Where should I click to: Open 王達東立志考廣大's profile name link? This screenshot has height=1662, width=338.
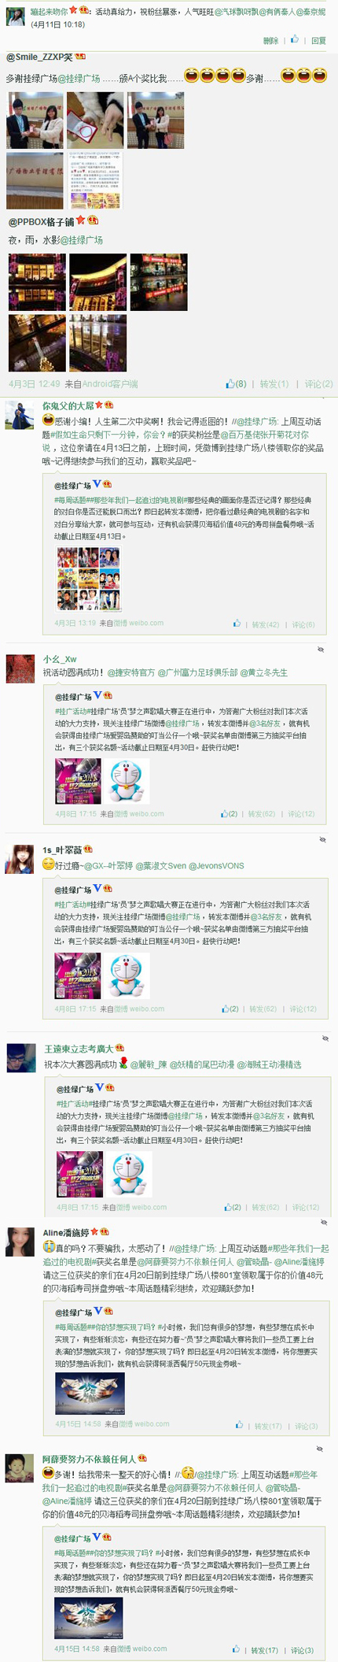point(79,1049)
